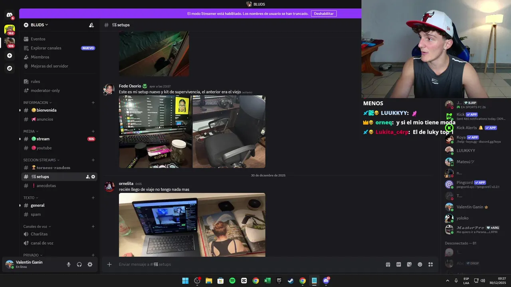Screen dimensions: 511x287
Task: Go to the youtube channel
Action: 59,148
